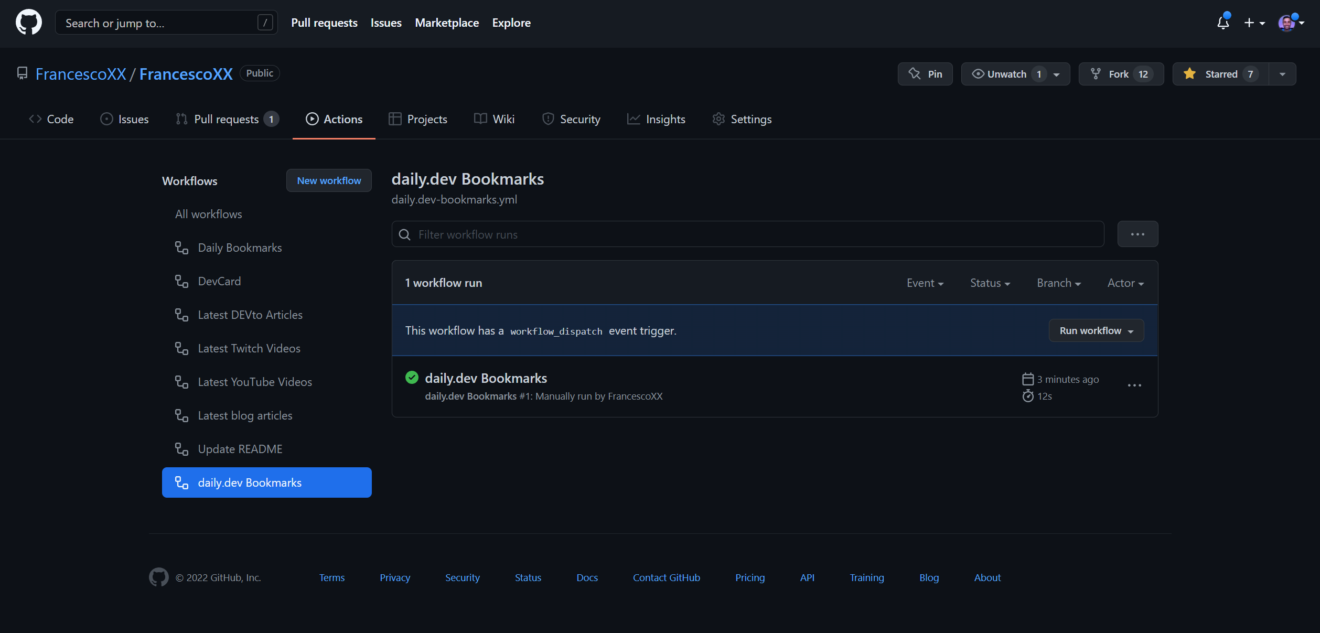
Task: Open the Branch filter dropdown
Action: coord(1059,283)
